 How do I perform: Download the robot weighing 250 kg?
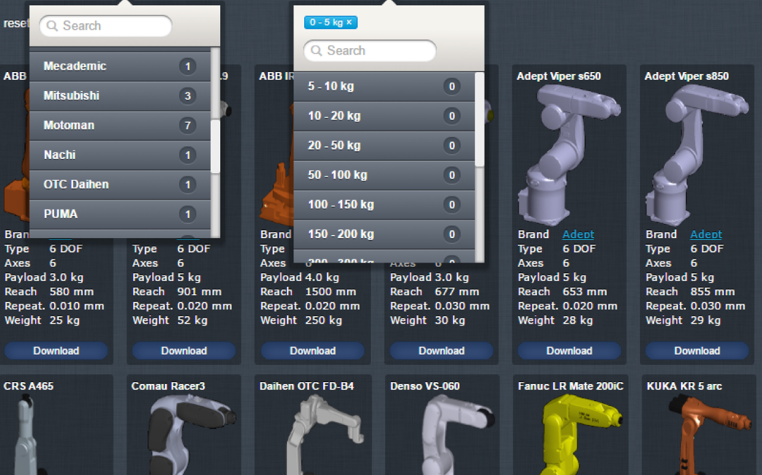[x=313, y=351]
